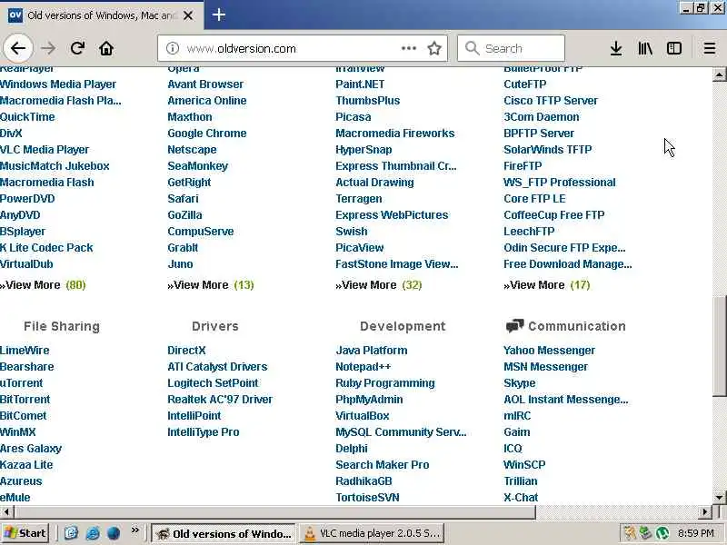Open the uTorrent link
727x545 pixels.
click(x=21, y=383)
